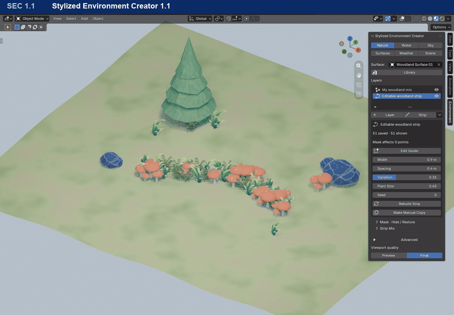Screen dimensions: 454x315
Task: Clear the Woodland Surface 01 selection
Action: (439, 65)
